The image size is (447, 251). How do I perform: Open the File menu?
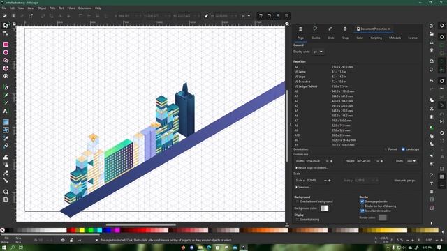[3, 8]
